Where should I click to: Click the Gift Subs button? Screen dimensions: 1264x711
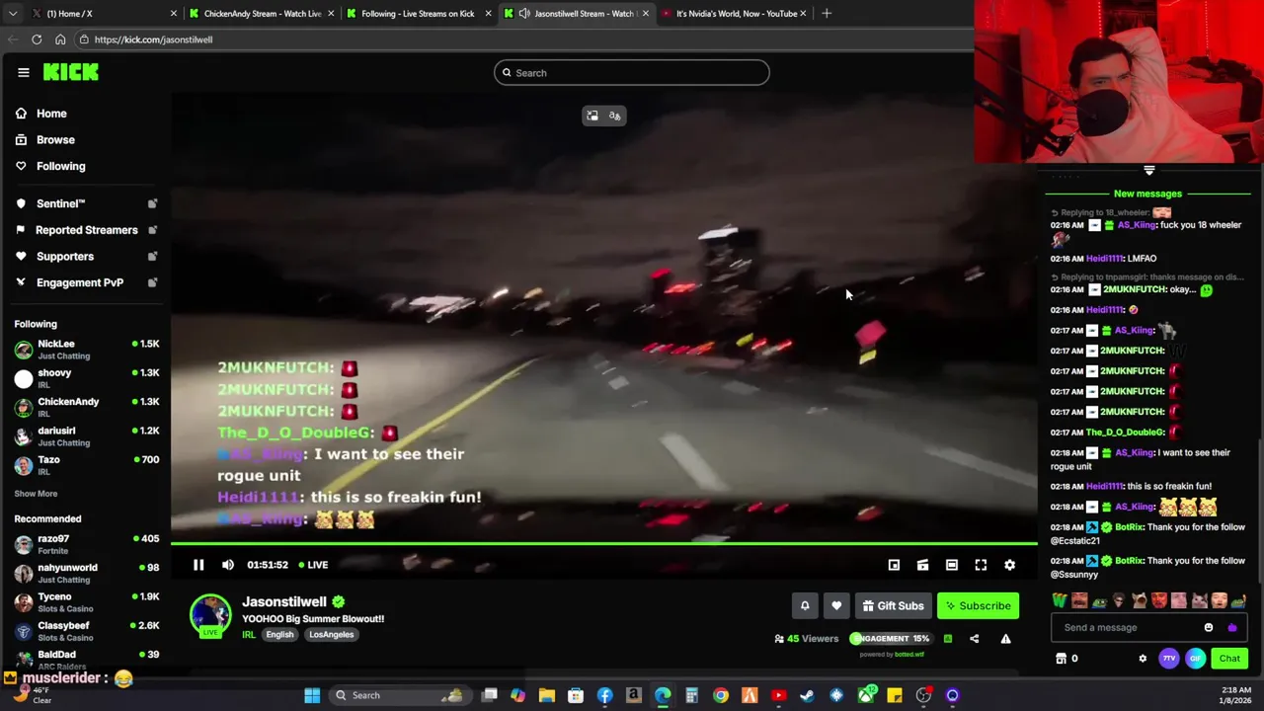(x=893, y=606)
